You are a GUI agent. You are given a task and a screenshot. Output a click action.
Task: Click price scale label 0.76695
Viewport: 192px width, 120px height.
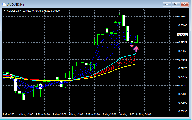click(183, 111)
